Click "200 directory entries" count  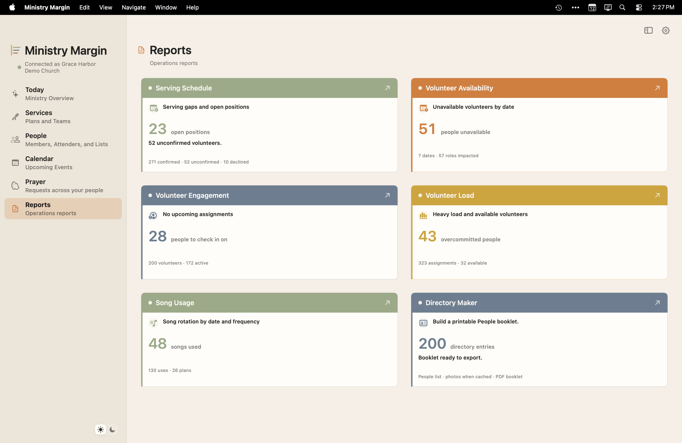pos(456,343)
